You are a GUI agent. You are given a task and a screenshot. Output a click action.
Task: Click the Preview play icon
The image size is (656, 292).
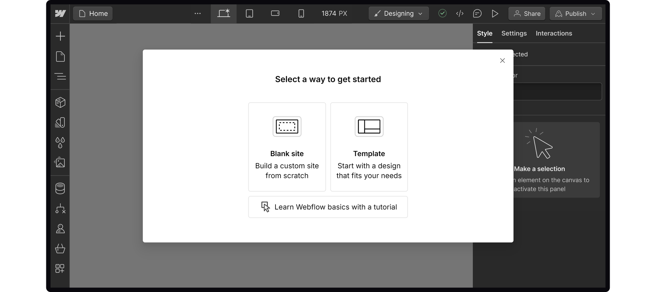tap(495, 13)
